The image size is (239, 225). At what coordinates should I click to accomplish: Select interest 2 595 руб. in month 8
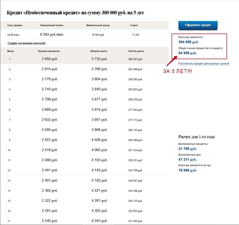pos(50,130)
